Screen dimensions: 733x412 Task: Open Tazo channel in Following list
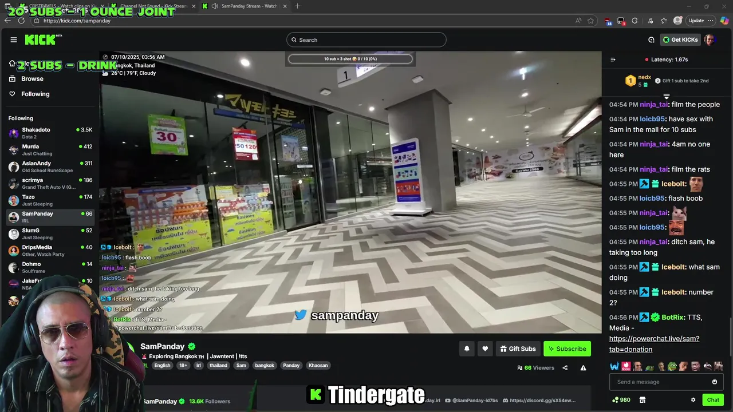coord(50,200)
